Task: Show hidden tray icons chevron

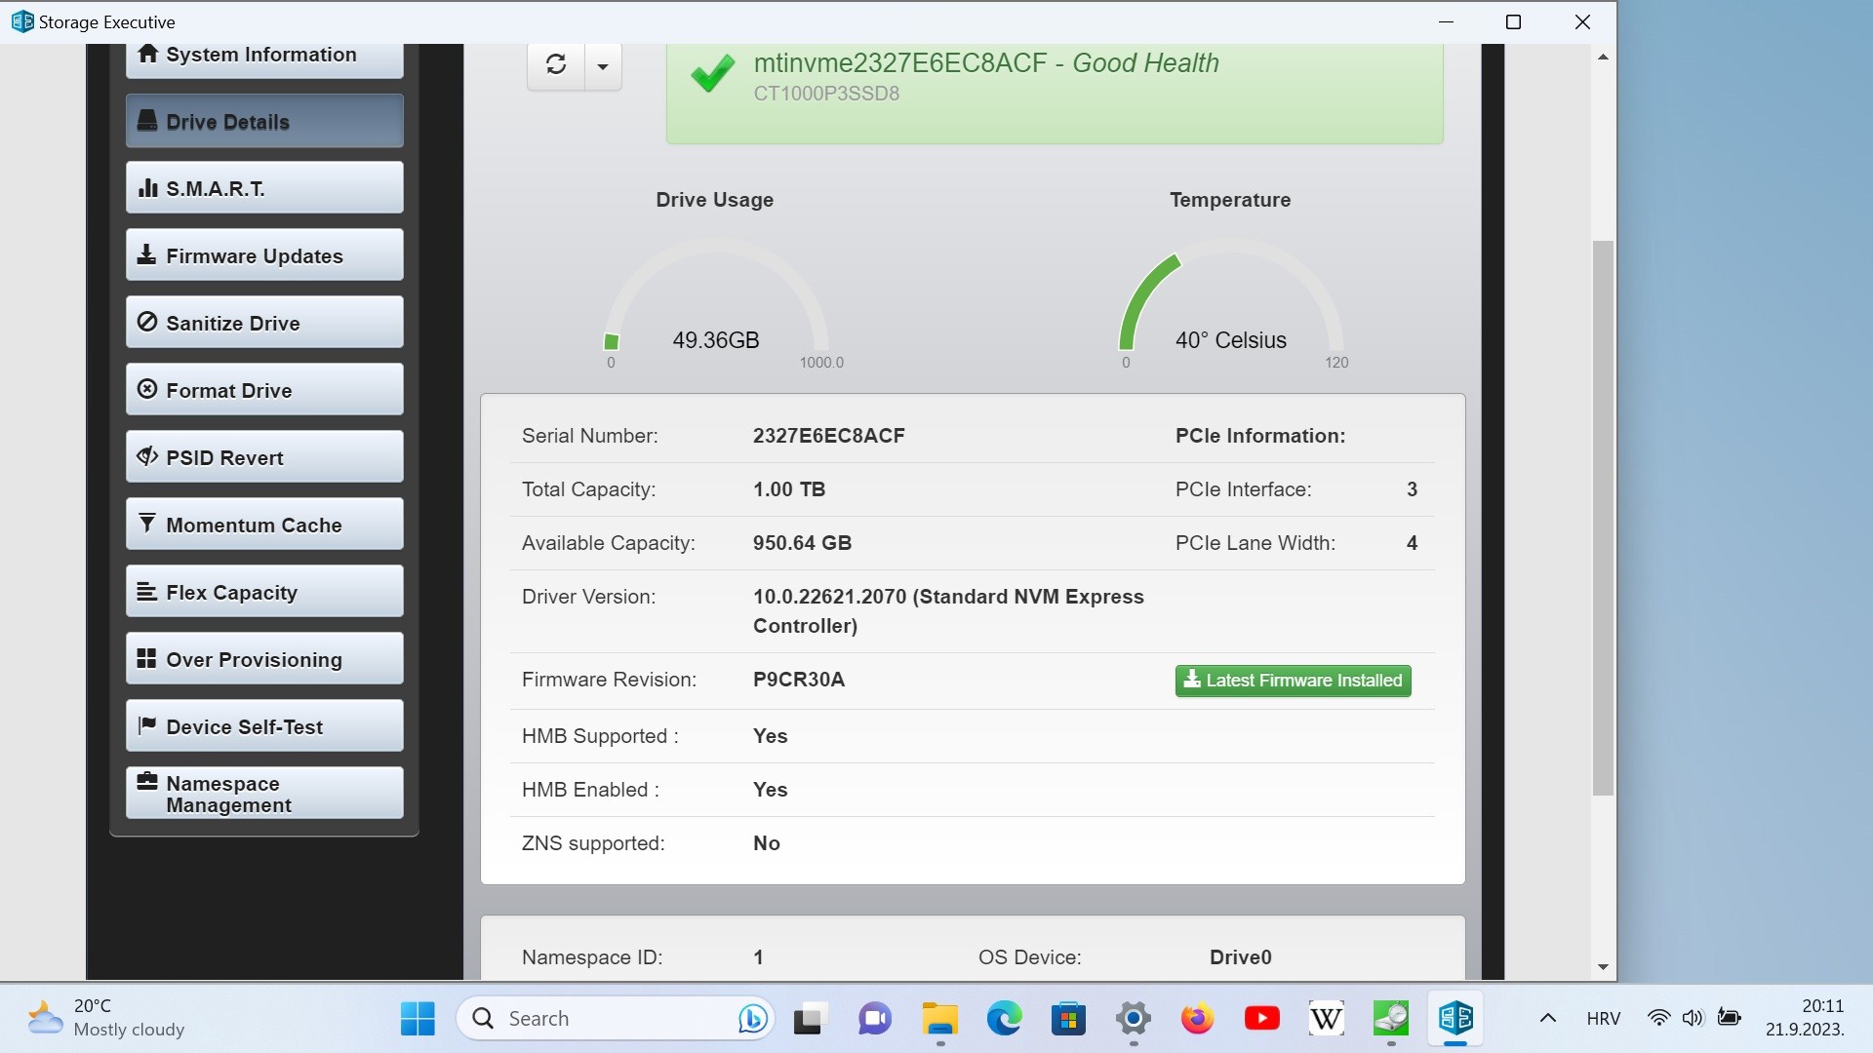Action: pyautogui.click(x=1547, y=1019)
